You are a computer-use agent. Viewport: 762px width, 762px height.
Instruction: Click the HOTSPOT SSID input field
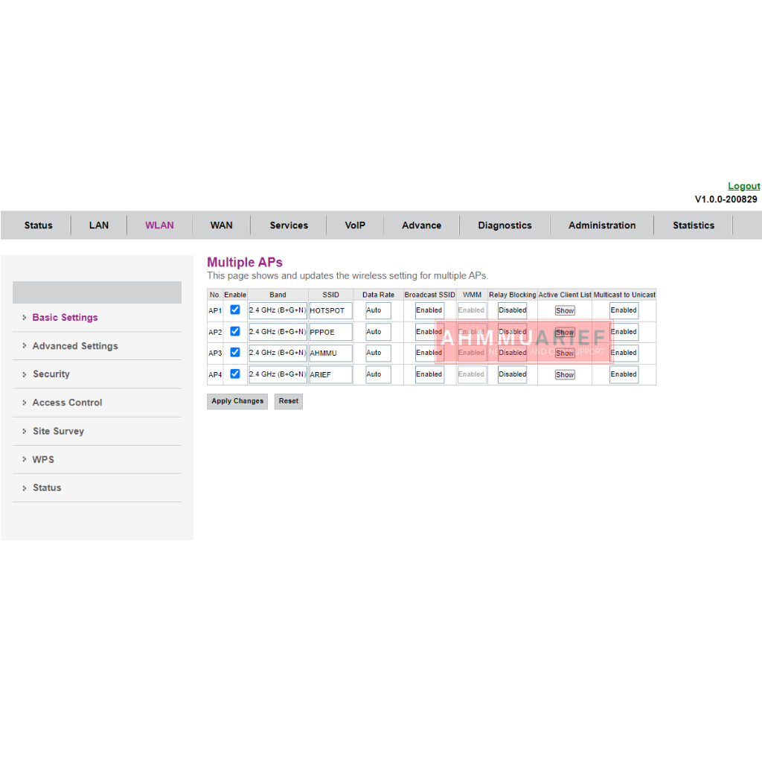[x=330, y=310]
